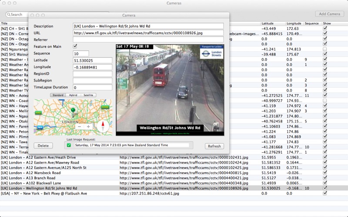The image size is (348, 217).
Task: Edit the URL field
Action: pyautogui.click(x=148, y=33)
